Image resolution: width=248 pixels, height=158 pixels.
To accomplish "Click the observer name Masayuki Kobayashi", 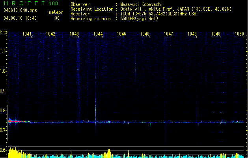I will coord(142,4).
